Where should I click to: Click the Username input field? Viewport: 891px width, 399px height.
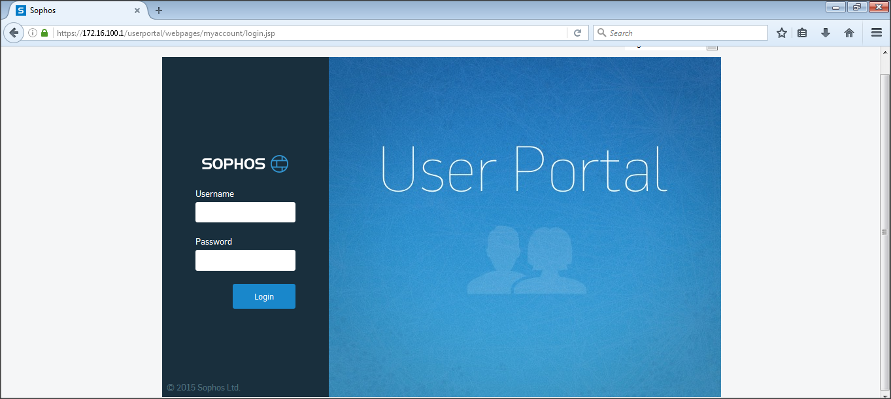[x=245, y=212]
